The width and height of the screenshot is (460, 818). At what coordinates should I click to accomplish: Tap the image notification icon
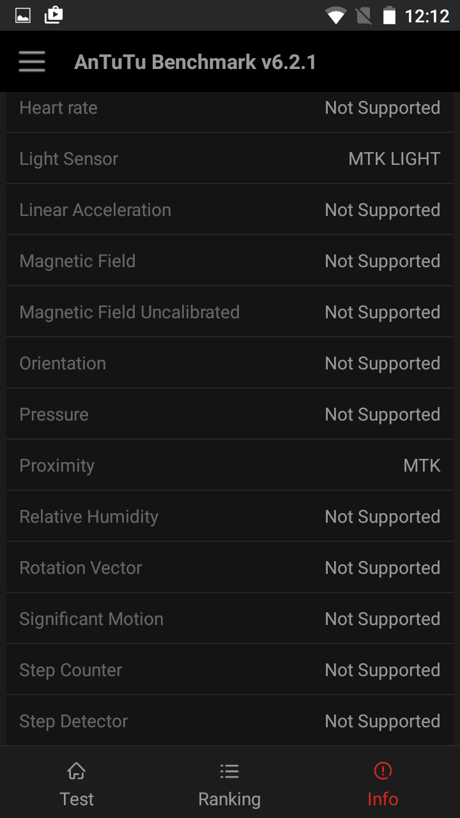coord(23,15)
